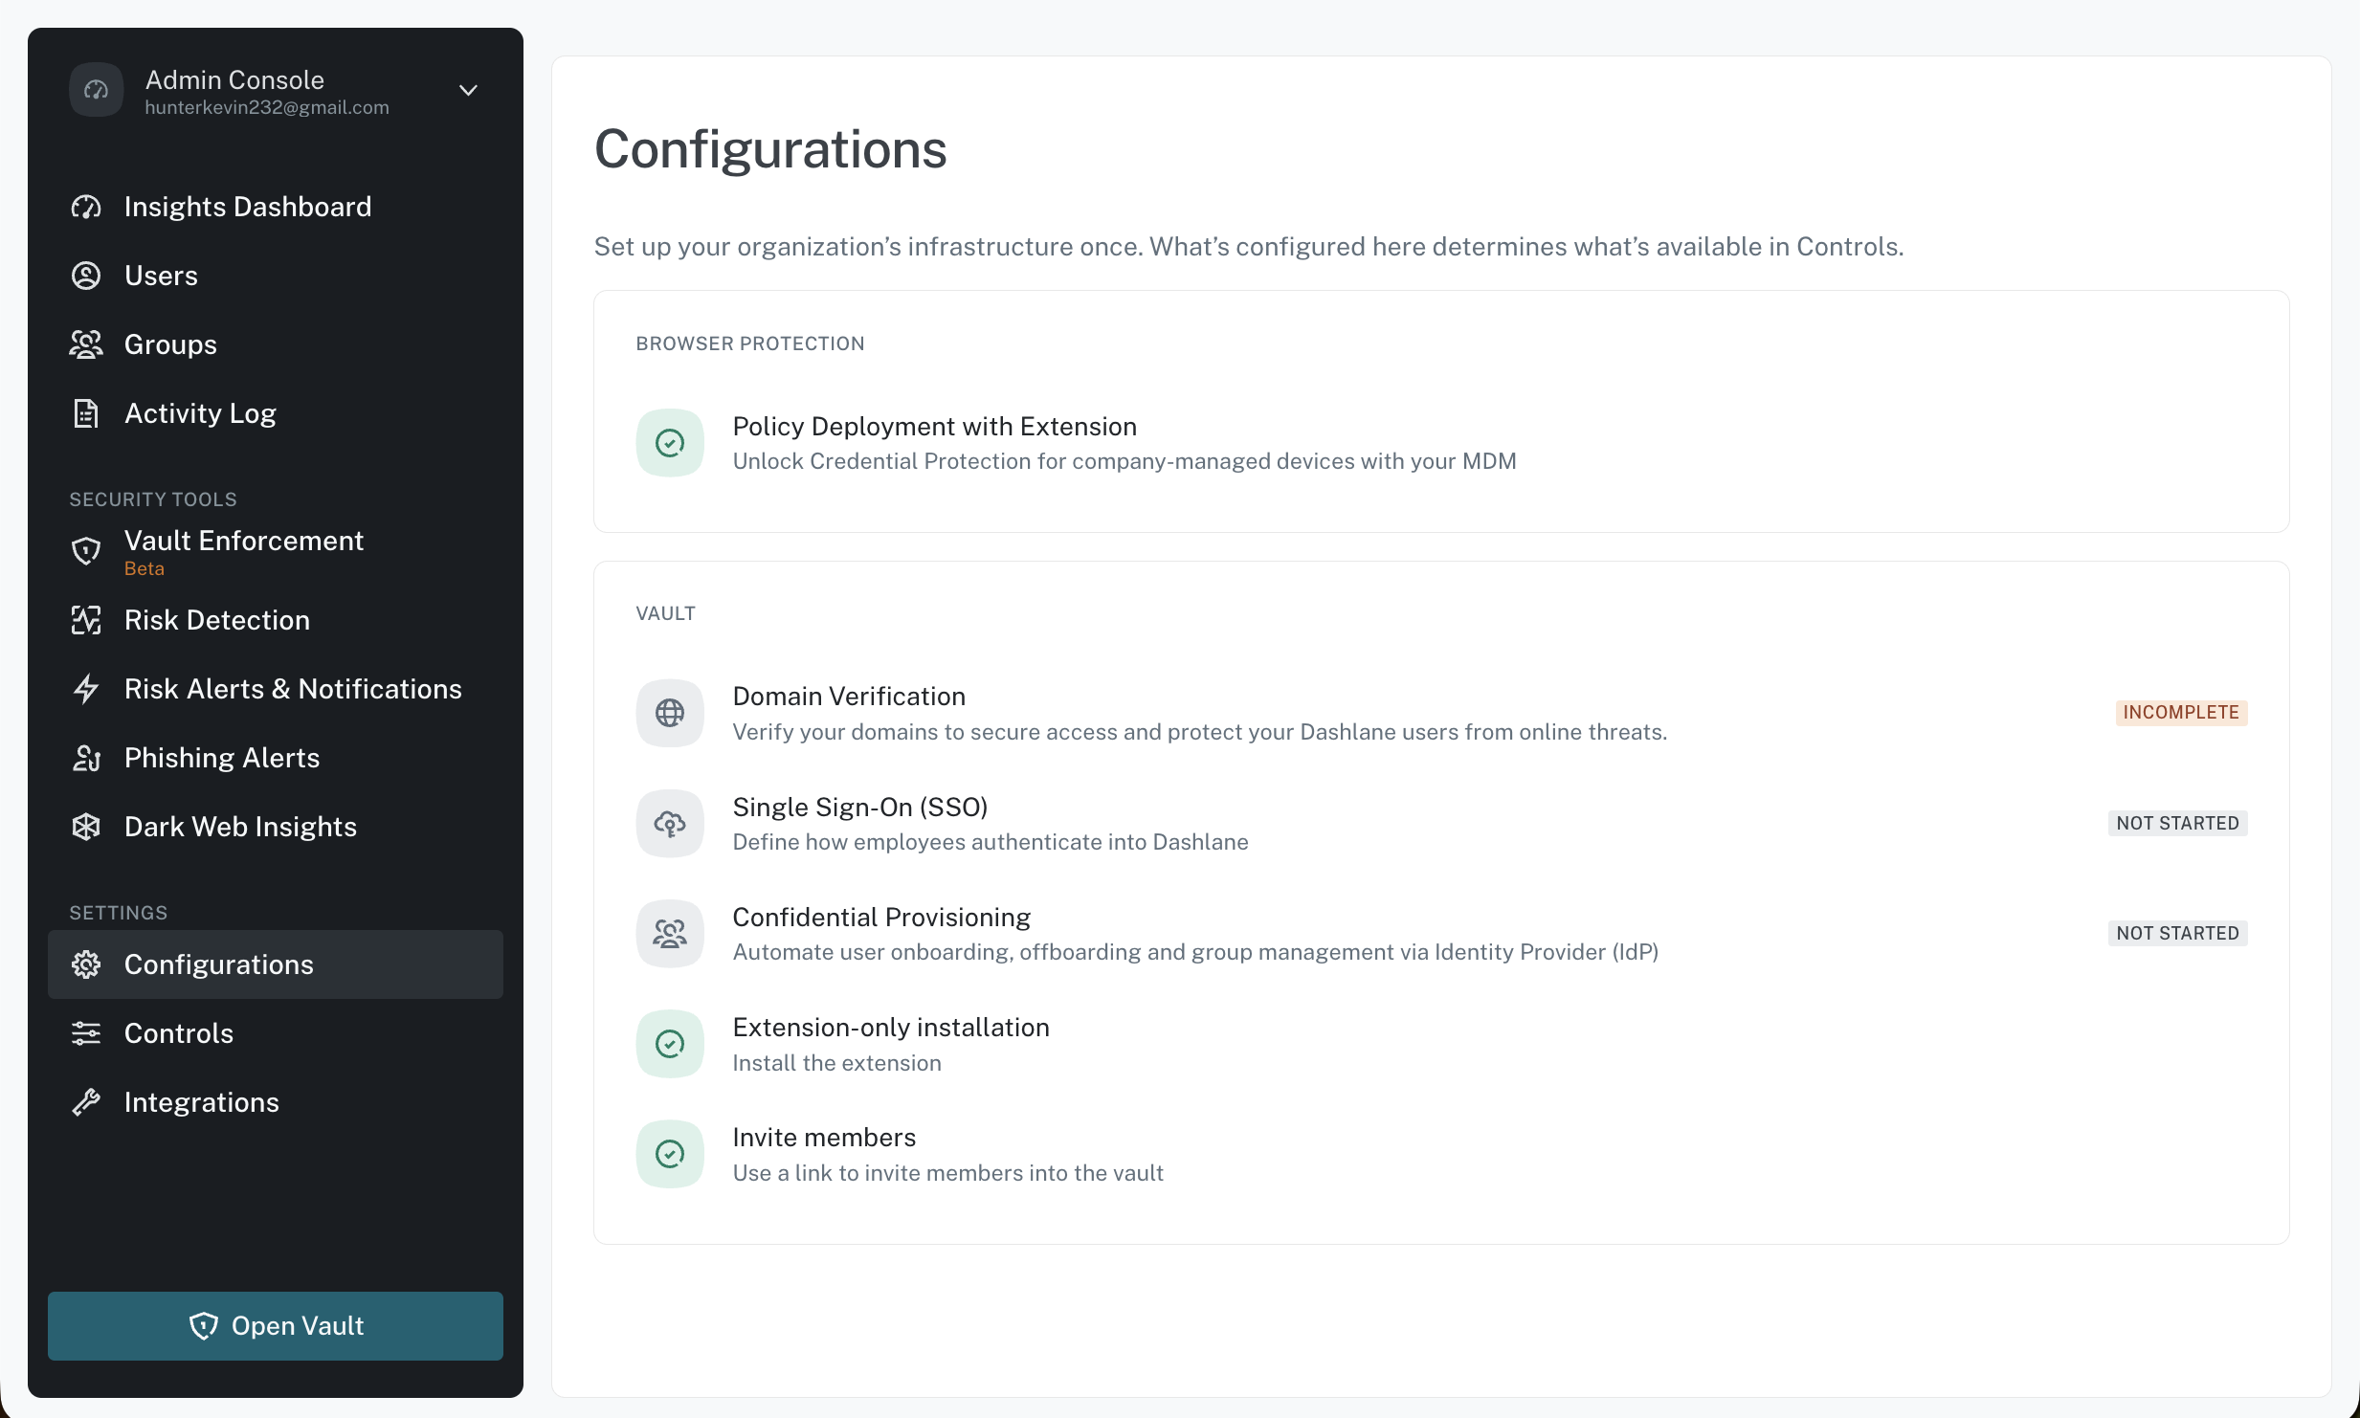Click the Confidential Provisioning group icon
Image resolution: width=2360 pixels, height=1418 pixels.
tap(670, 933)
